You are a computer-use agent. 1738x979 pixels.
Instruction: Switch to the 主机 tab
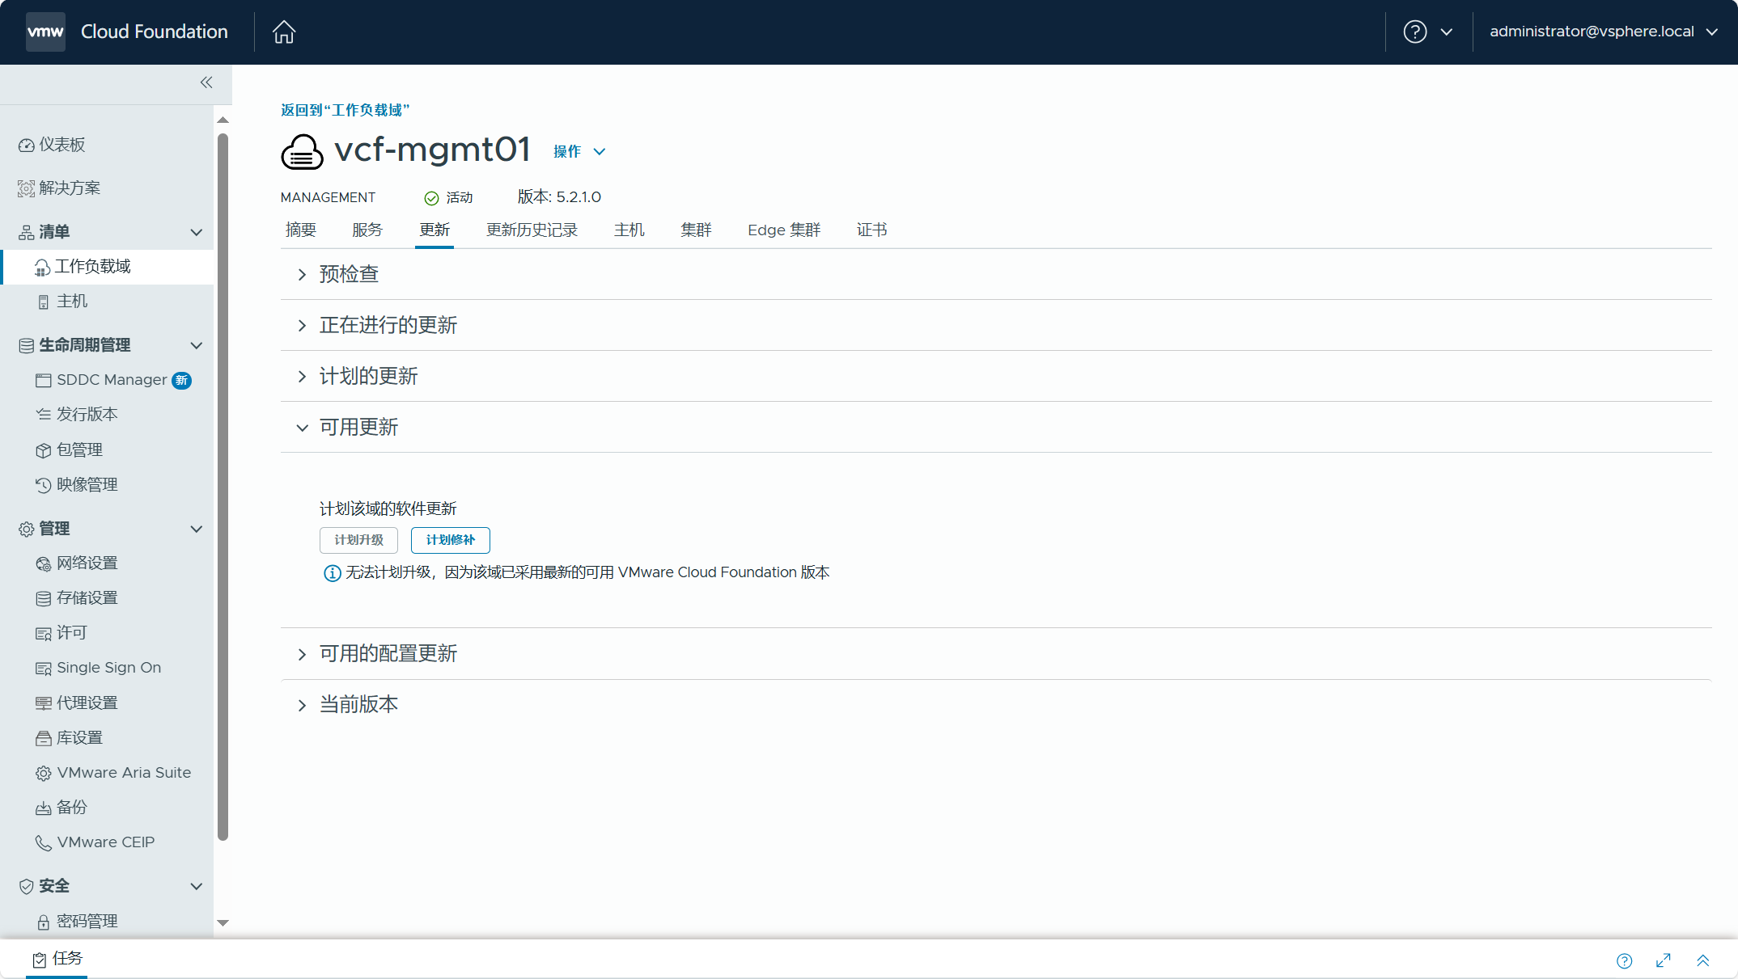pos(629,230)
